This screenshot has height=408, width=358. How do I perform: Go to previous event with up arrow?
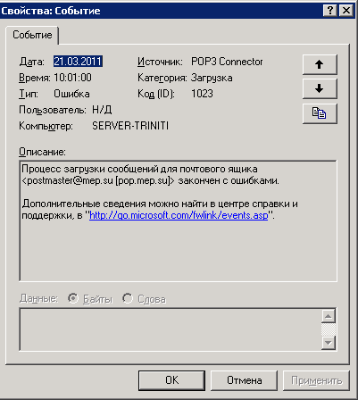pyautogui.click(x=320, y=64)
